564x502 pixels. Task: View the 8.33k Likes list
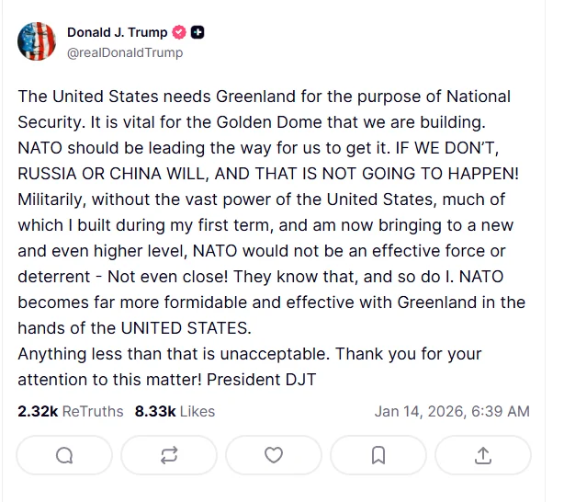pos(175,411)
